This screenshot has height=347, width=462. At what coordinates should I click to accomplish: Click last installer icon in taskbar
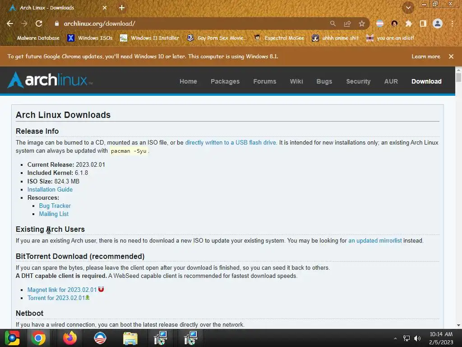click(x=191, y=338)
